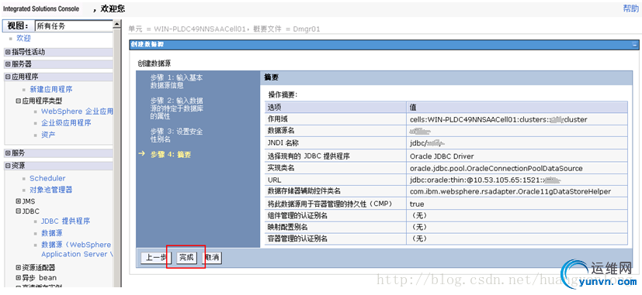
Task: Click the 作用域 row label
Action: [278, 119]
